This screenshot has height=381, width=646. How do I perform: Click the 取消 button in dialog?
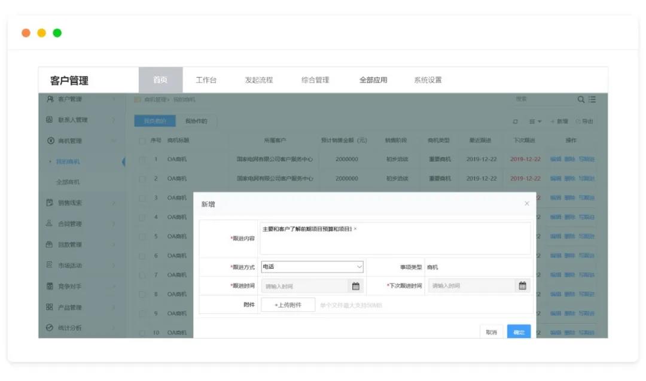pos(491,331)
